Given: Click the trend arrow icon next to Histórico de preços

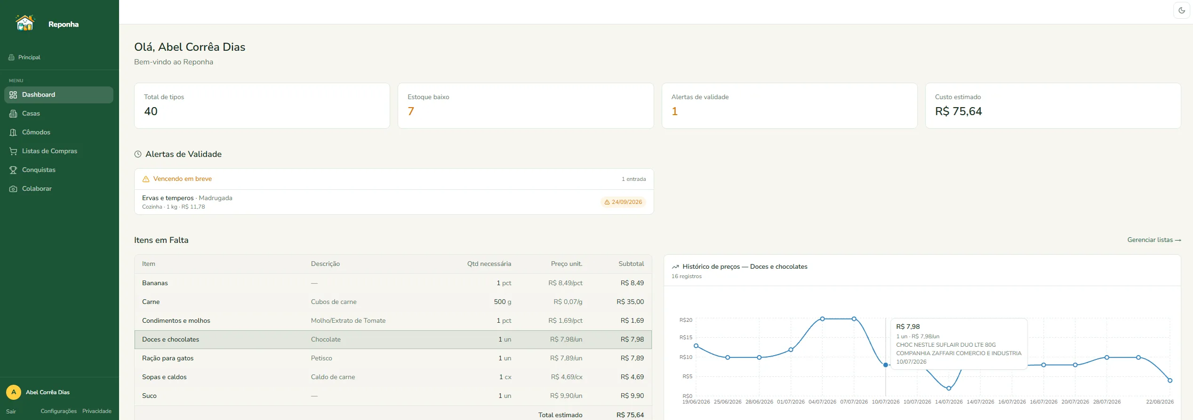Looking at the screenshot, I should tap(675, 267).
